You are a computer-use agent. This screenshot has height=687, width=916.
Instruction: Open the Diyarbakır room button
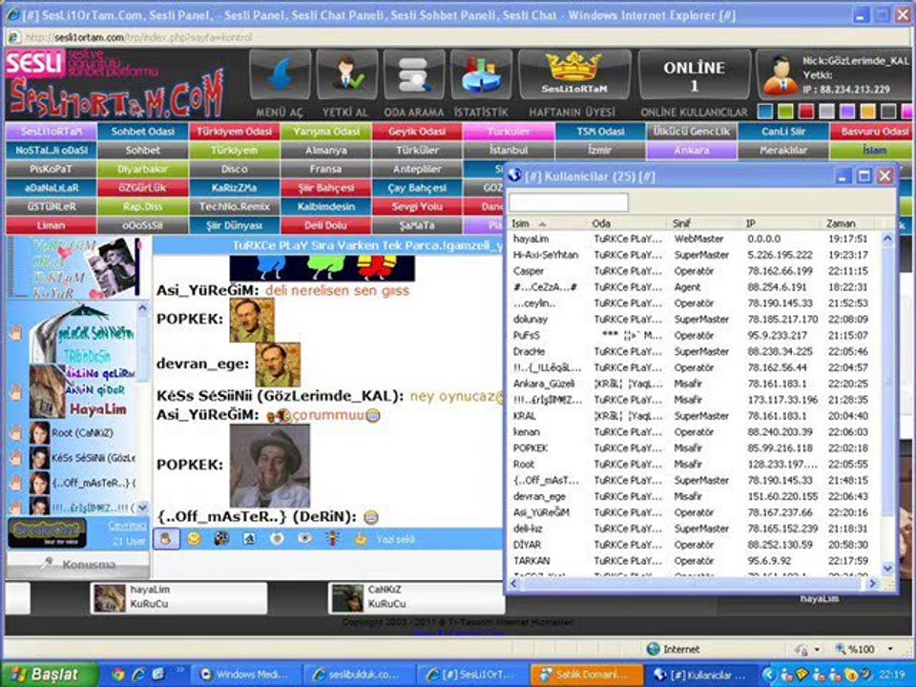tap(142, 169)
